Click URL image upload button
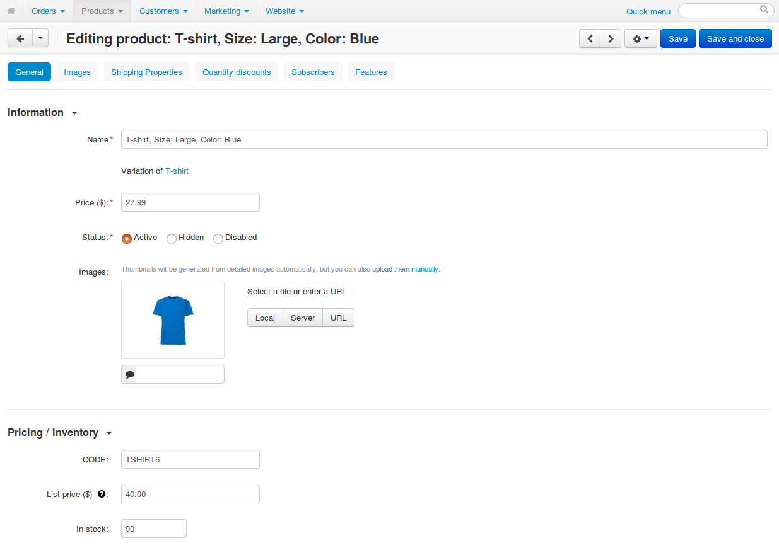Screen dimensions: 779x545 click(x=339, y=318)
